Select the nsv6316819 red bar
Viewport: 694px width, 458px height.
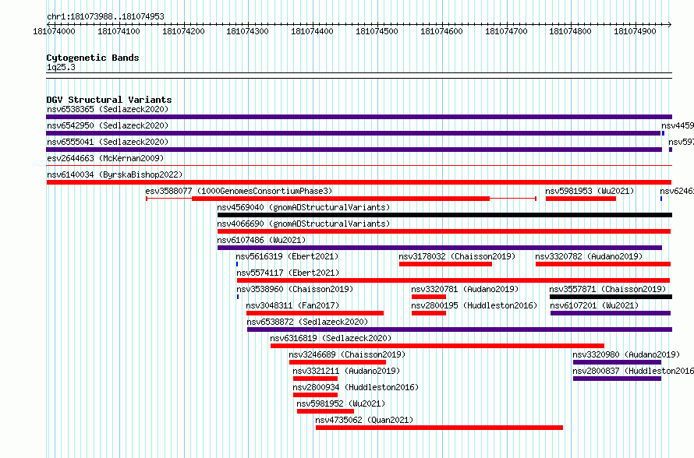(437, 346)
